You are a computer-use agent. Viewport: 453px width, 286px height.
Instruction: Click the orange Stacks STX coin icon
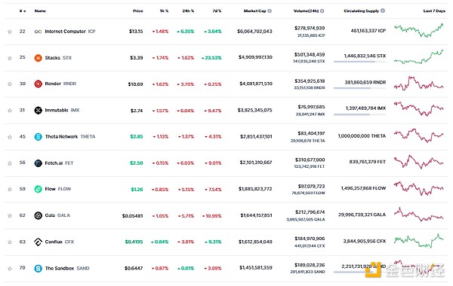point(39,58)
